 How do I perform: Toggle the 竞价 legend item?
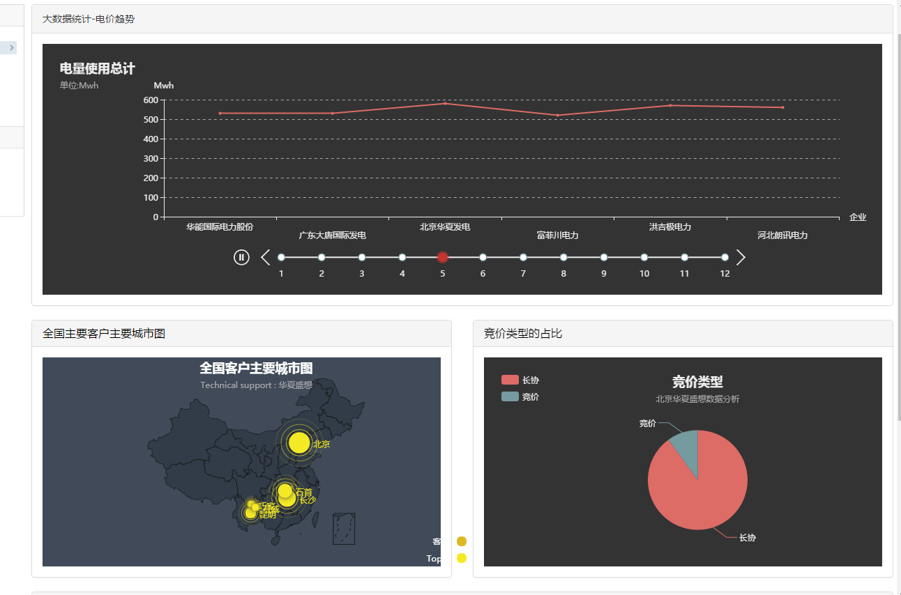tap(520, 396)
